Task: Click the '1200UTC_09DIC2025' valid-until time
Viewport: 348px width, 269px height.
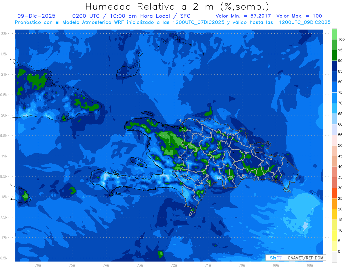Action: click(x=304, y=22)
